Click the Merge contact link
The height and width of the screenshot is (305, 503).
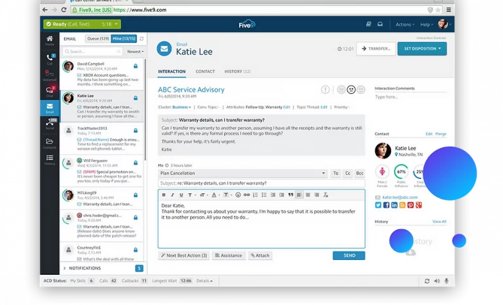[441, 134]
